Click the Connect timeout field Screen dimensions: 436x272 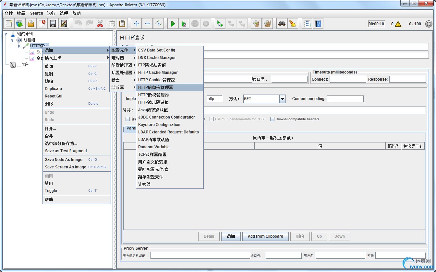(x=348, y=79)
